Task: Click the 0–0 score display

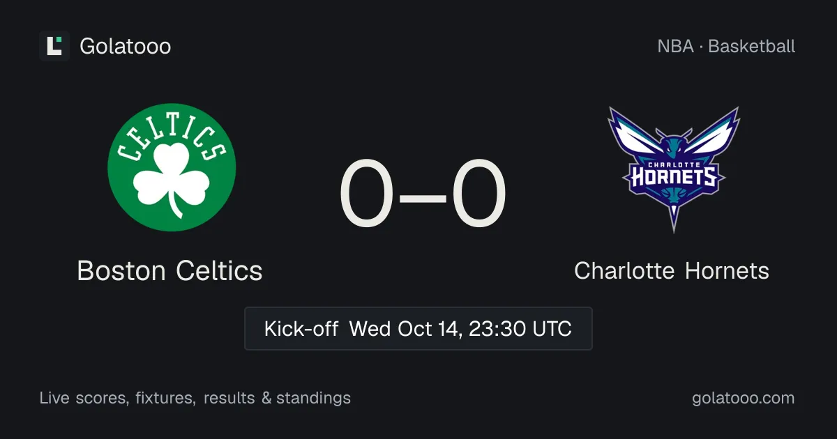Action: (x=423, y=194)
